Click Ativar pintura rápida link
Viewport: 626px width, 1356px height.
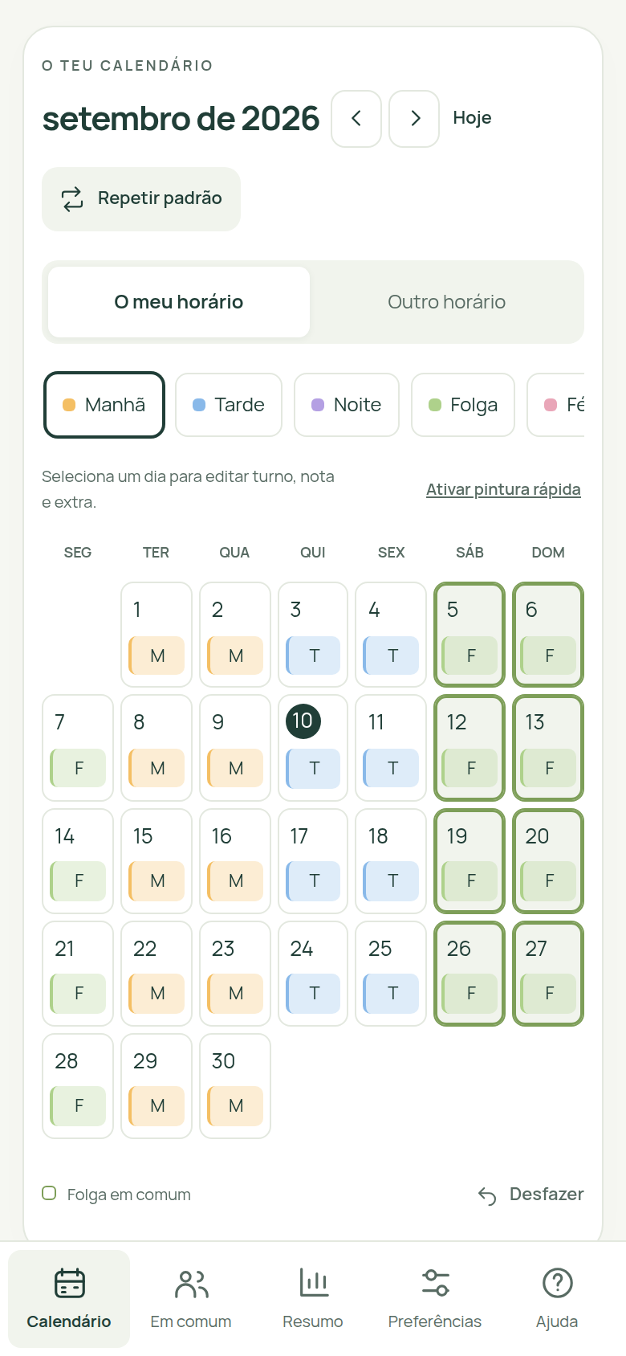[503, 489]
